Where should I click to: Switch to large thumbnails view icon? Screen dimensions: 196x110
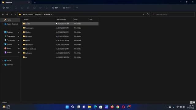tap(194, 102)
